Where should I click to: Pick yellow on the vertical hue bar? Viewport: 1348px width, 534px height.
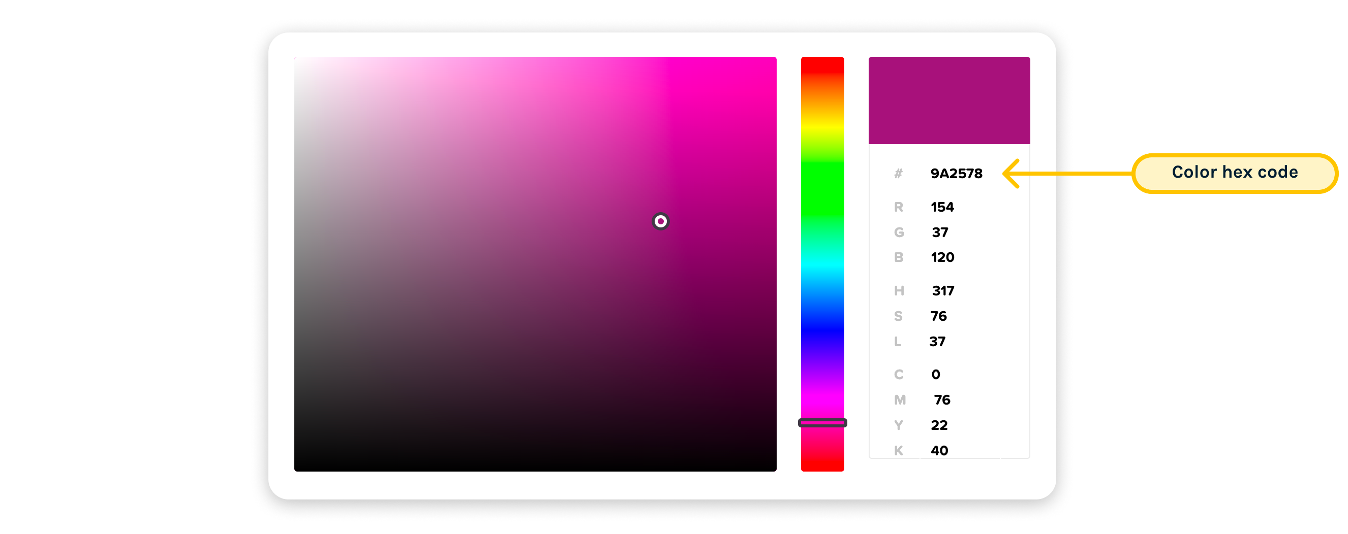click(x=822, y=126)
